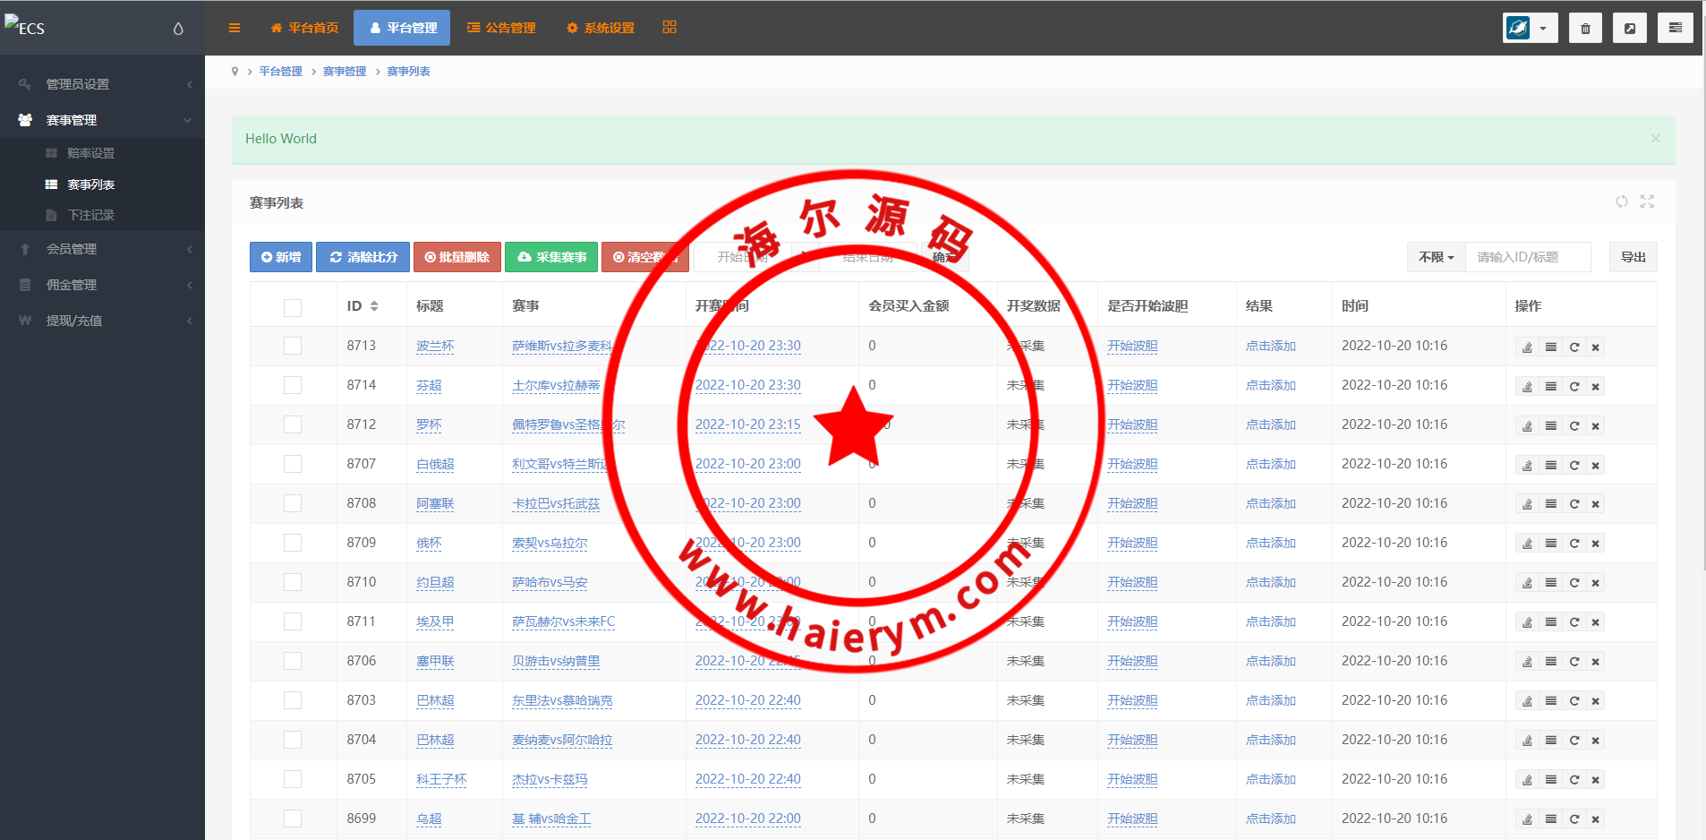Viewport: 1706px width, 840px height.
Task: Open the right sidebar toggle icon in the top bar
Action: point(1675,29)
